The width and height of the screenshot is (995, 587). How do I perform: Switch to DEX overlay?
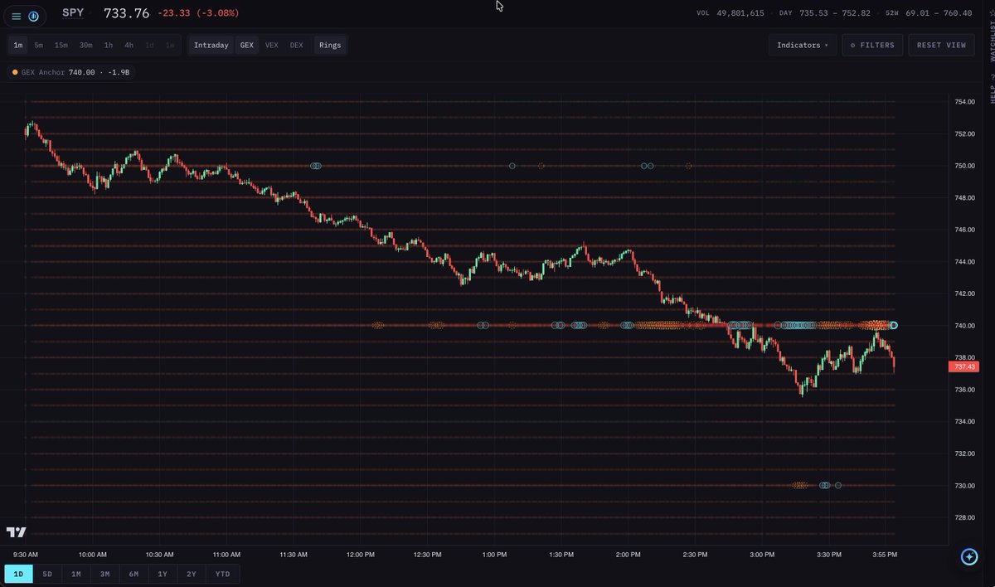click(296, 46)
